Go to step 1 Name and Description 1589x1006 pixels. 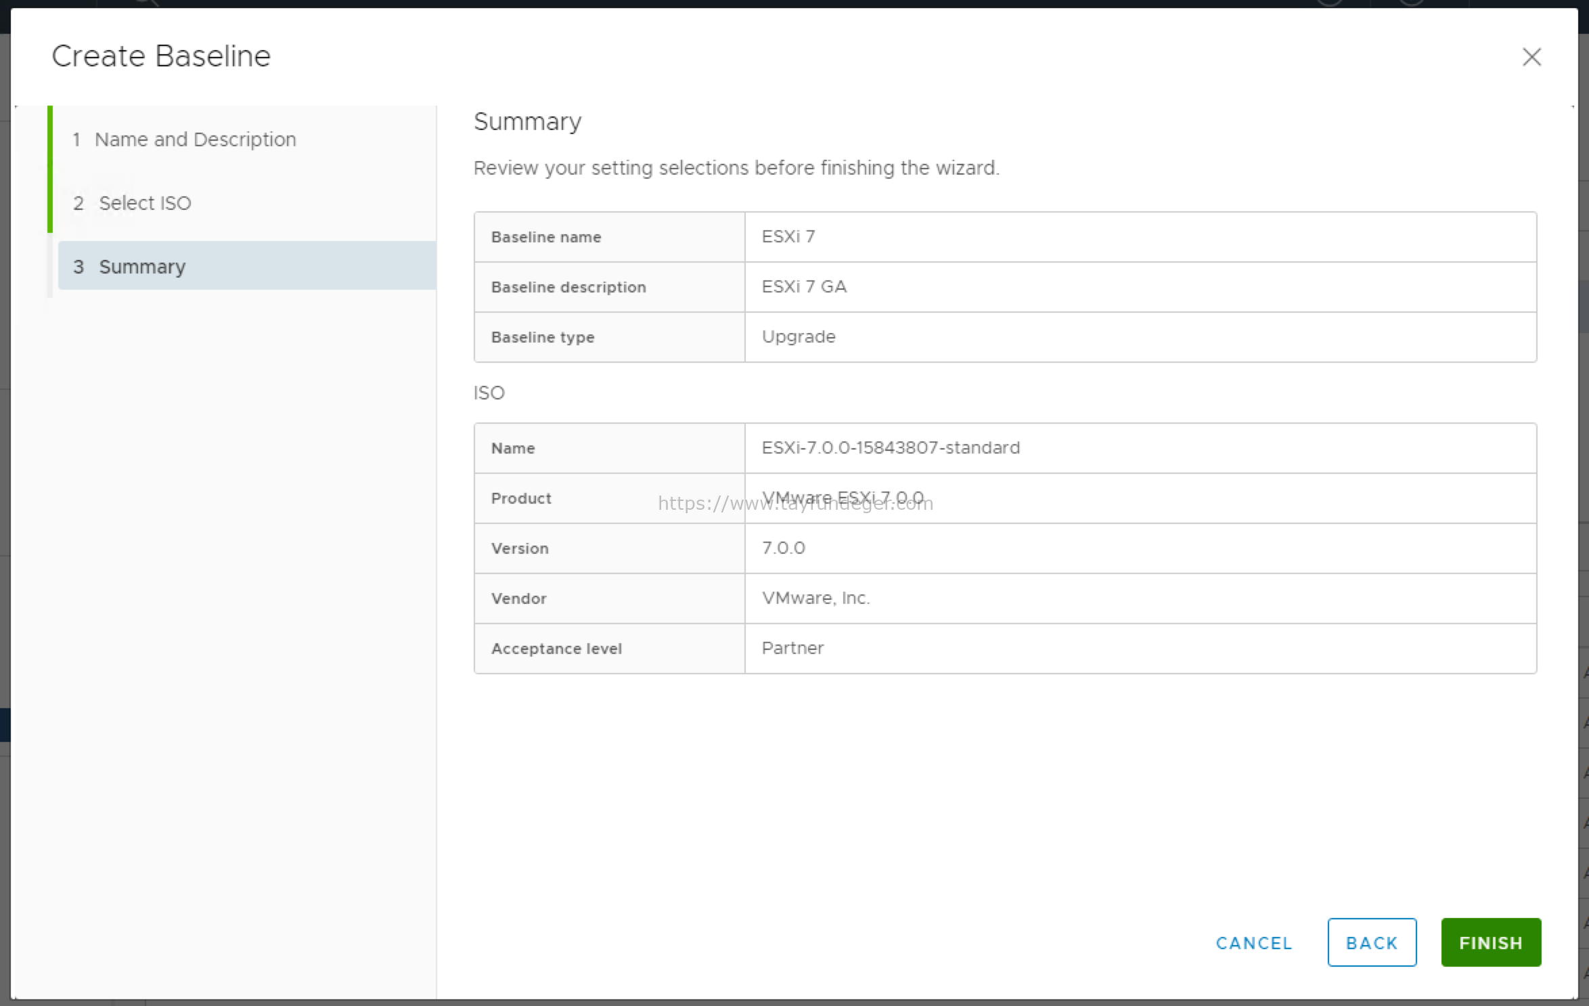pos(184,139)
